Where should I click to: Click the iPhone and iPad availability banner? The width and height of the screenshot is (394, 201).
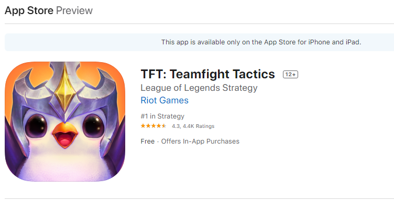pyautogui.click(x=199, y=42)
